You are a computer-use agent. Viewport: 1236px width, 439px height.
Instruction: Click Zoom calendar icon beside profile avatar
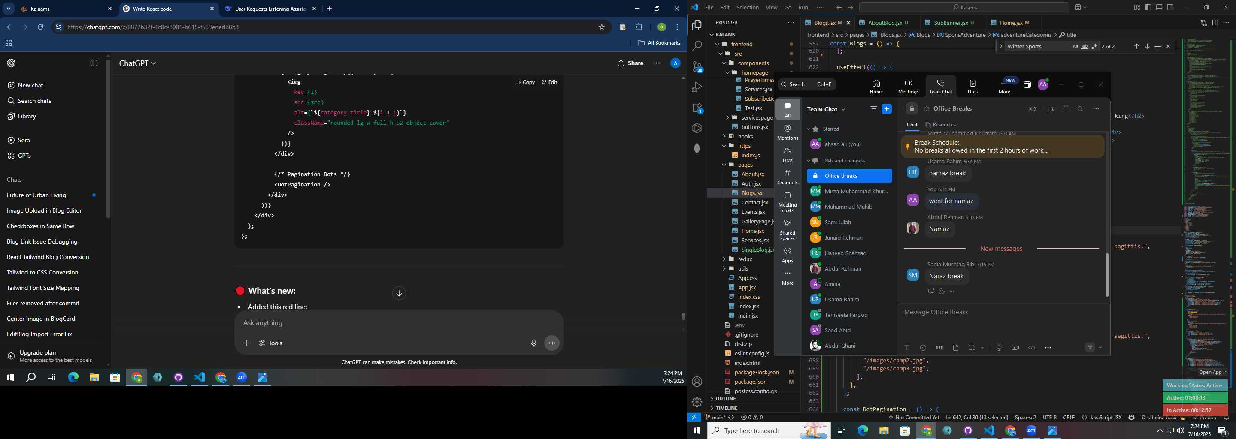point(1027,85)
